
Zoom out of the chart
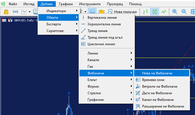(x=184, y=12)
